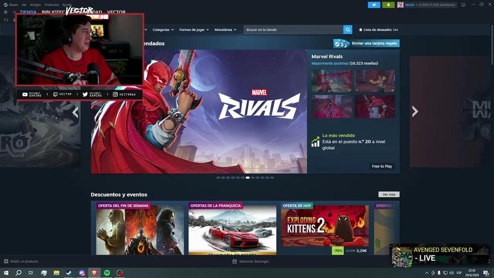The image size is (494, 278).
Task: Open the Ver menu
Action: pyautogui.click(x=24, y=5)
